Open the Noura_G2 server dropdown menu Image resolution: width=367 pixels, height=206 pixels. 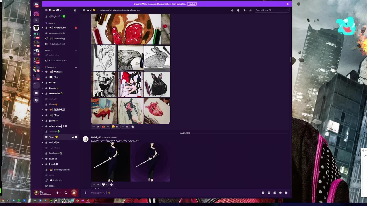click(x=55, y=10)
